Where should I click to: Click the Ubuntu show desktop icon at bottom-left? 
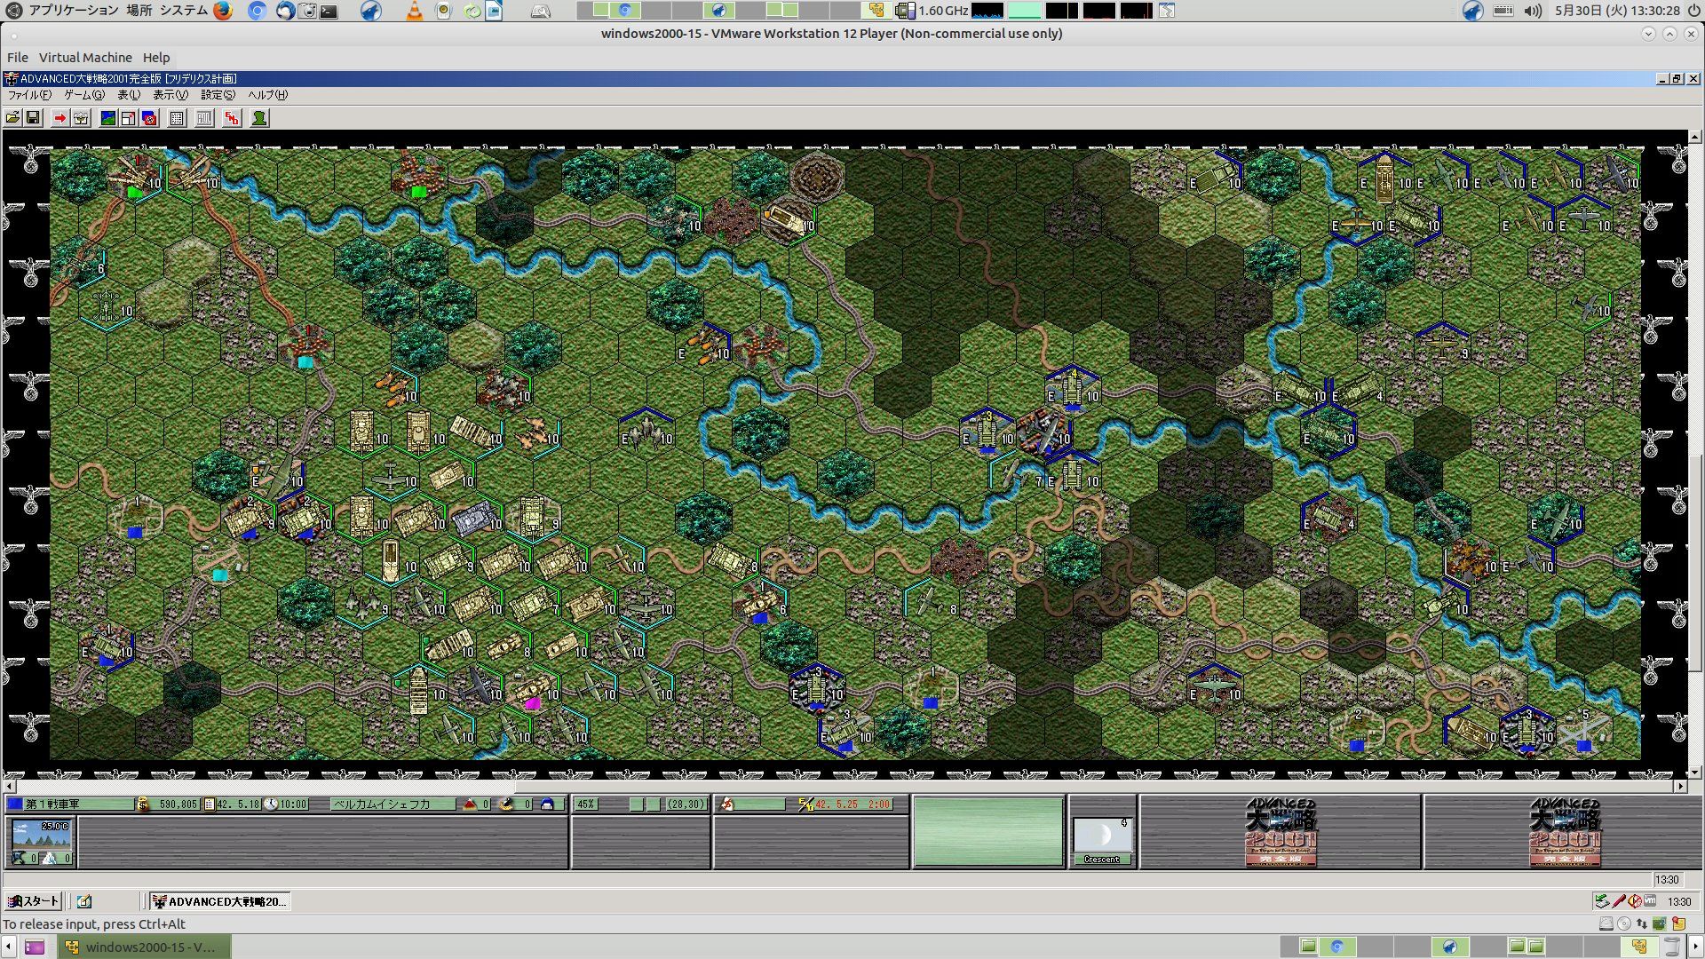34,947
